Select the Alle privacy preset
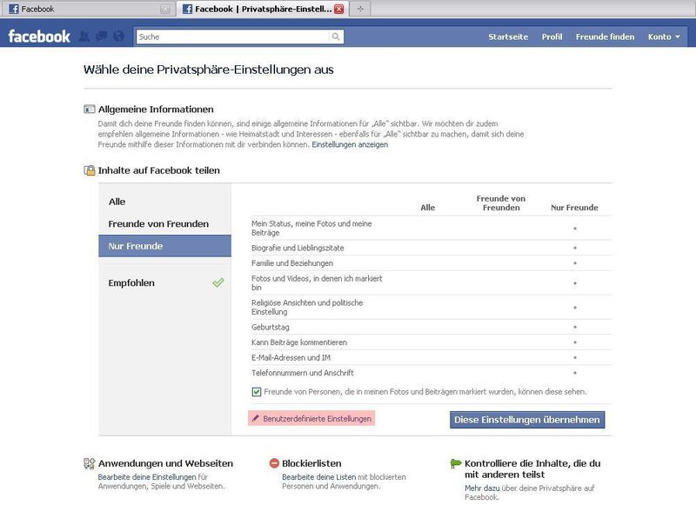Screen dimensions: 696x518 (164, 202)
